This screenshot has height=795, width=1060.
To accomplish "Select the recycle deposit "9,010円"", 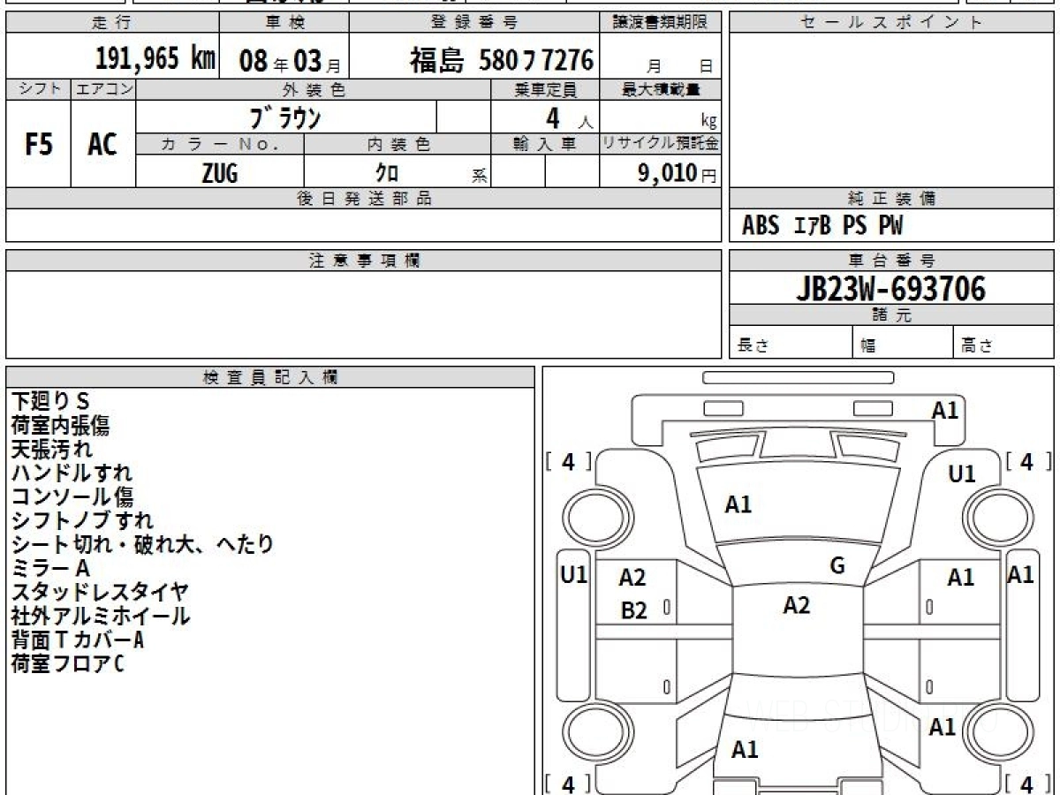I will 678,173.
